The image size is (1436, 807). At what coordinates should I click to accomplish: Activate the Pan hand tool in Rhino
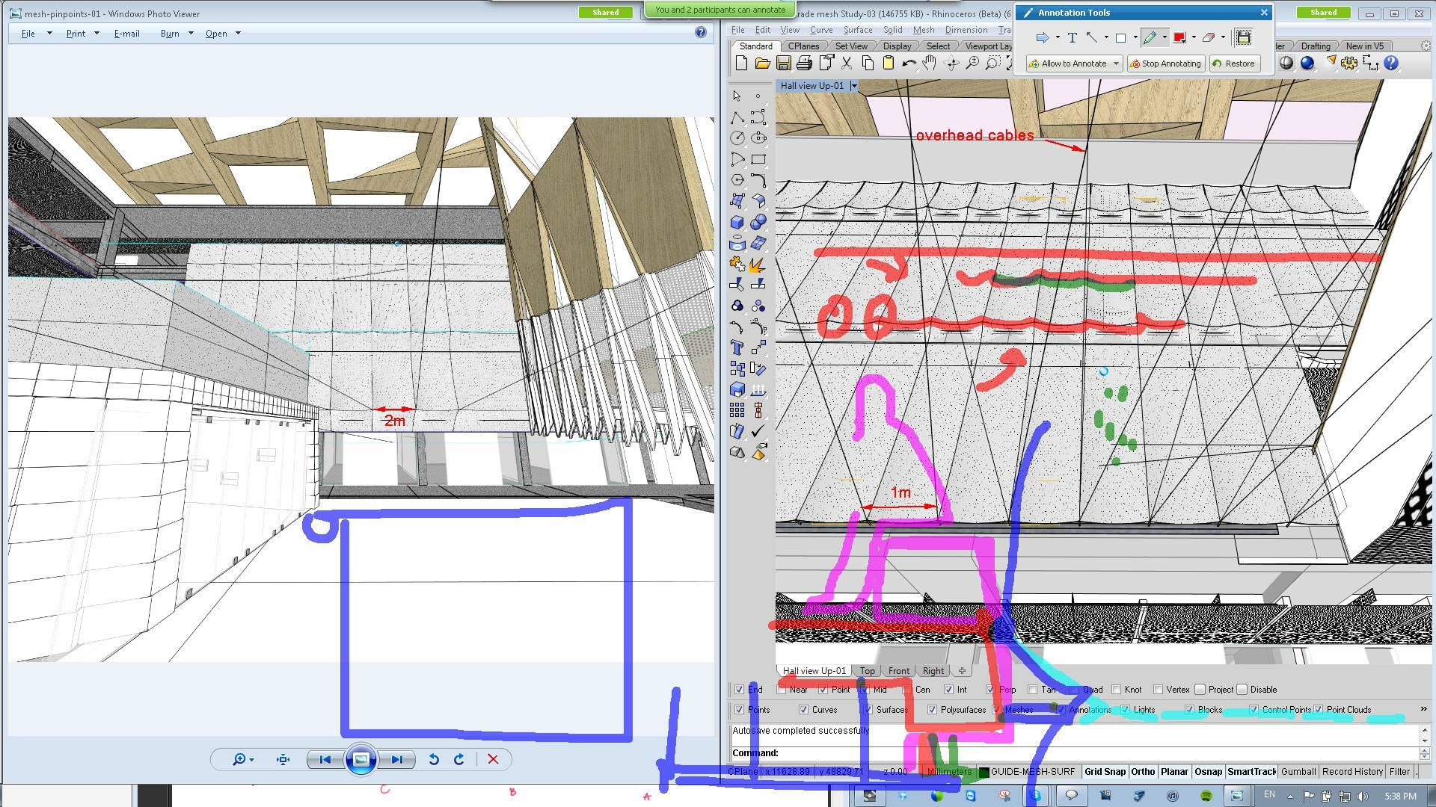coord(930,64)
